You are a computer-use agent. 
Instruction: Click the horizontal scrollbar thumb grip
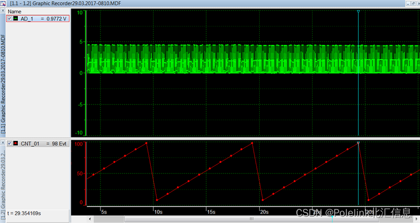[x=251, y=219]
